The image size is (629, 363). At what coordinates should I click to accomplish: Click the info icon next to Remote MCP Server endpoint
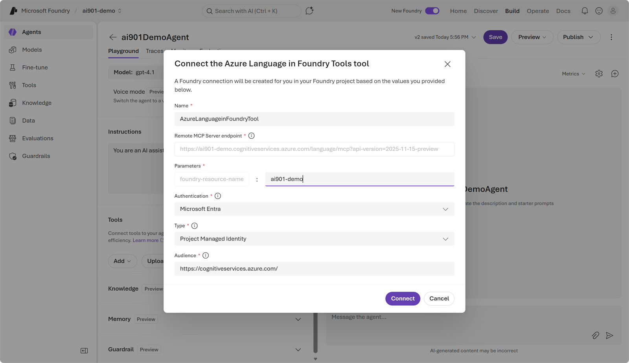click(x=252, y=136)
